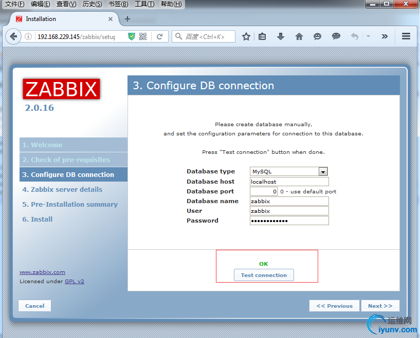Click the Test connection button

click(264, 275)
